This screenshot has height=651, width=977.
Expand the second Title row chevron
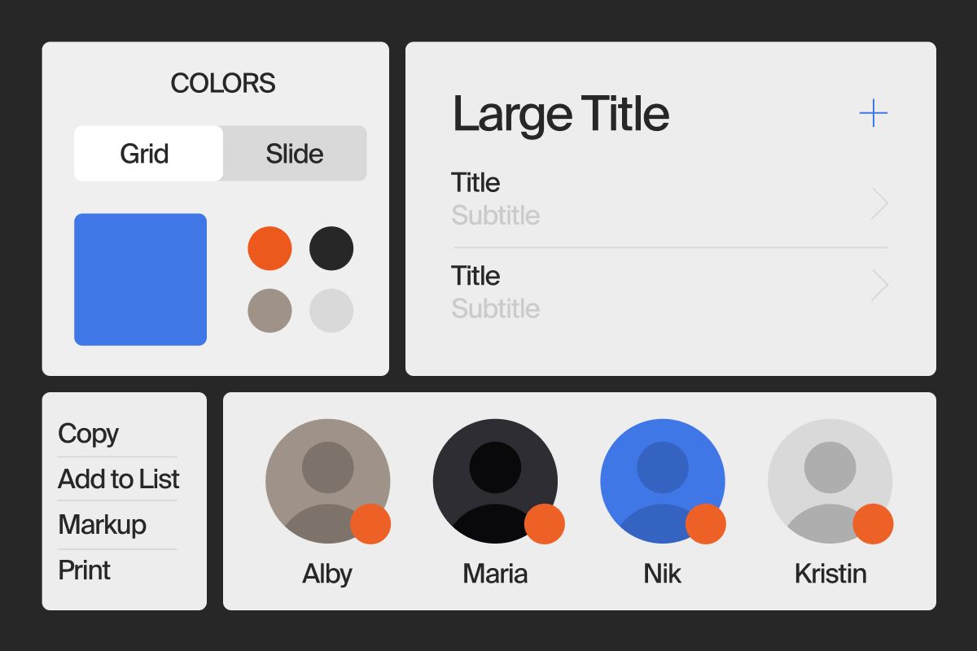pyautogui.click(x=878, y=286)
